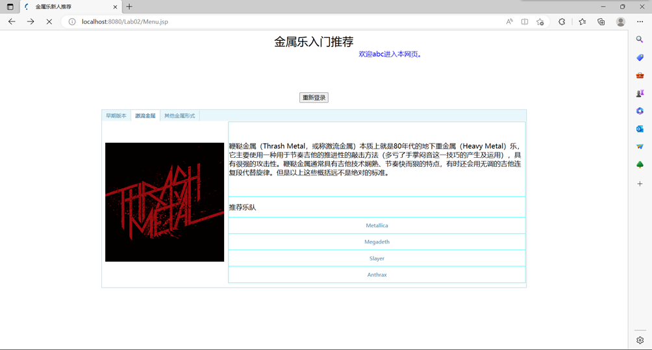The width and height of the screenshot is (652, 350).
Task: Add a new sidebar app
Action: 640,183
